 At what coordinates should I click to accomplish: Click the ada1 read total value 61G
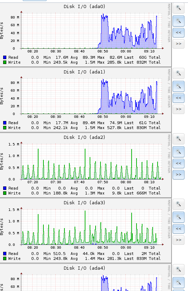(143, 123)
